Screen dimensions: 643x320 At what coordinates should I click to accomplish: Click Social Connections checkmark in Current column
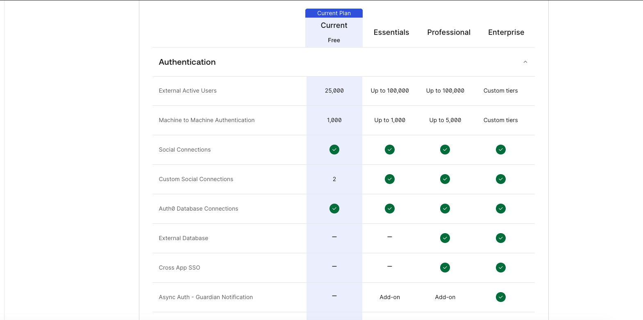334,150
